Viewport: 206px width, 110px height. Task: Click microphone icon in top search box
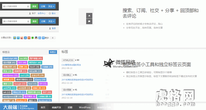point(28,6)
